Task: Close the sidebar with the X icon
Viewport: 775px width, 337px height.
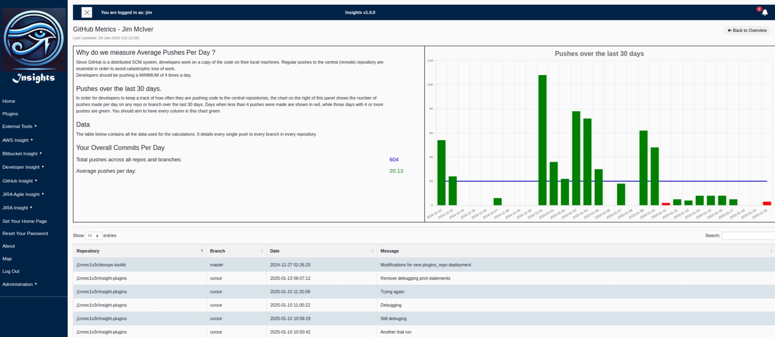Action: click(x=87, y=12)
